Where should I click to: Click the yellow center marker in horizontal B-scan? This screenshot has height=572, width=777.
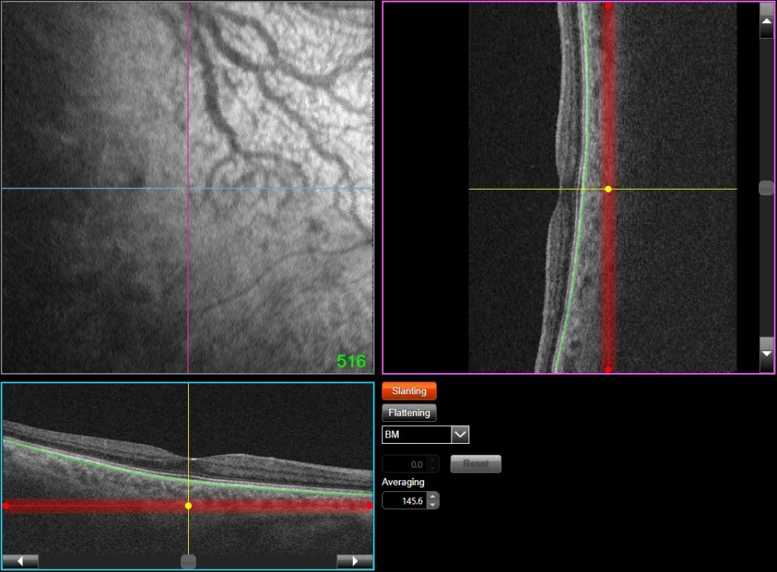[188, 505]
